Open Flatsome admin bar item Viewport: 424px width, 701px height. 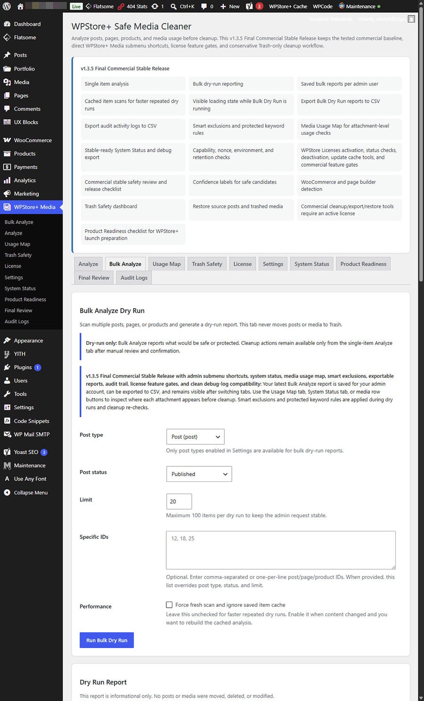(99, 7)
